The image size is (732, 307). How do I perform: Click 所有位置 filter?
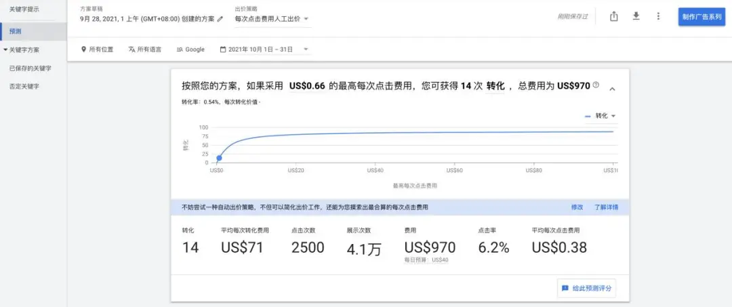pyautogui.click(x=97, y=49)
